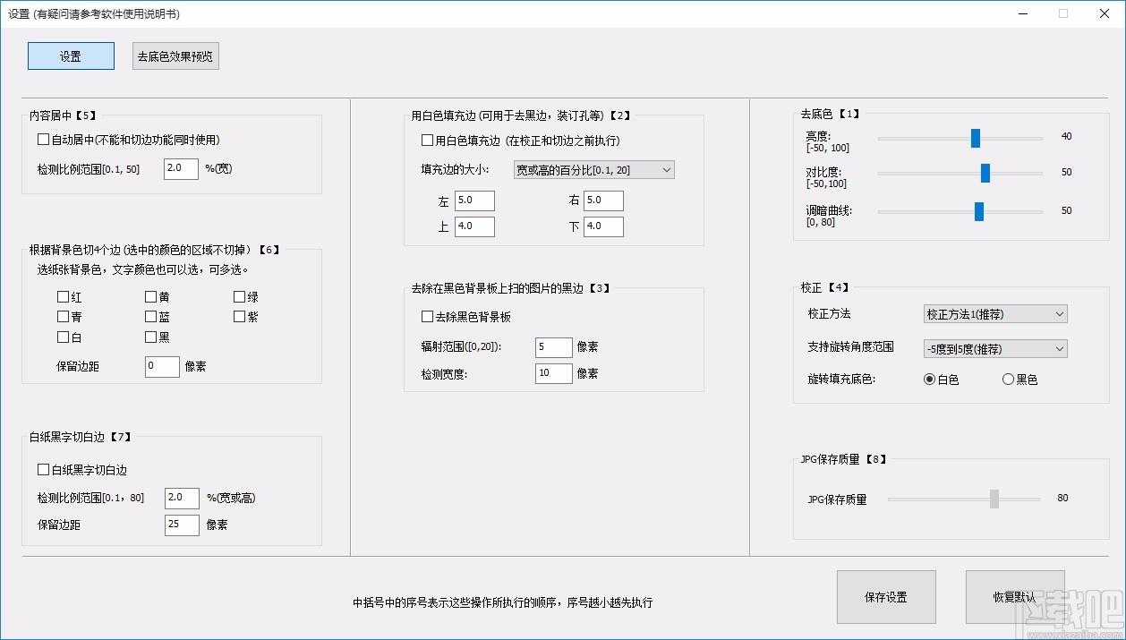Screen dimensions: 1126x640
Task: Click the 亮度 value 40
Action: coord(1066,137)
